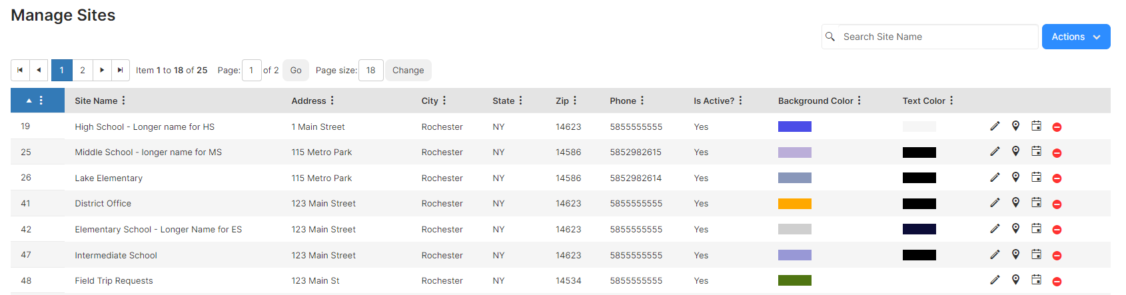Open Is Active? column options menu
Screen dimensions: 1126x295
[x=740, y=101]
